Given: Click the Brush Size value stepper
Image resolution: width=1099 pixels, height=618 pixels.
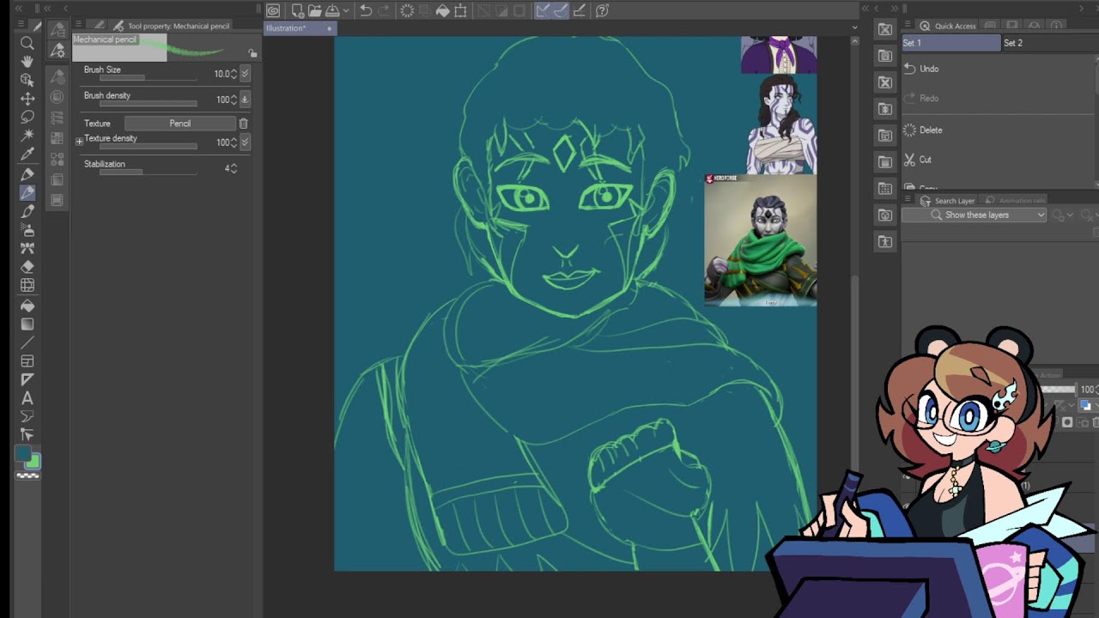Looking at the screenshot, I should [234, 74].
